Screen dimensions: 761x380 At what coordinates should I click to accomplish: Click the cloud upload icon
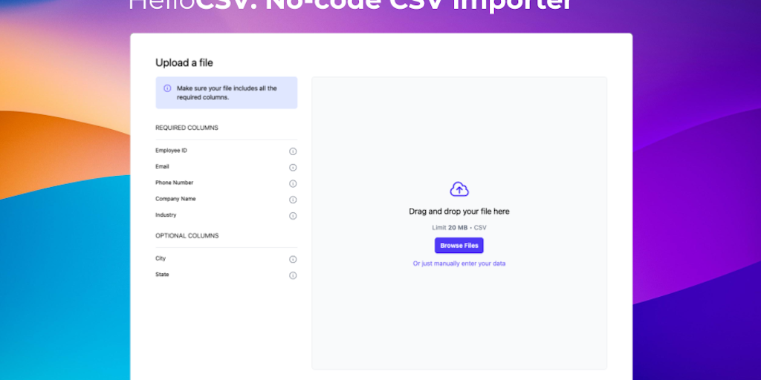[459, 189]
